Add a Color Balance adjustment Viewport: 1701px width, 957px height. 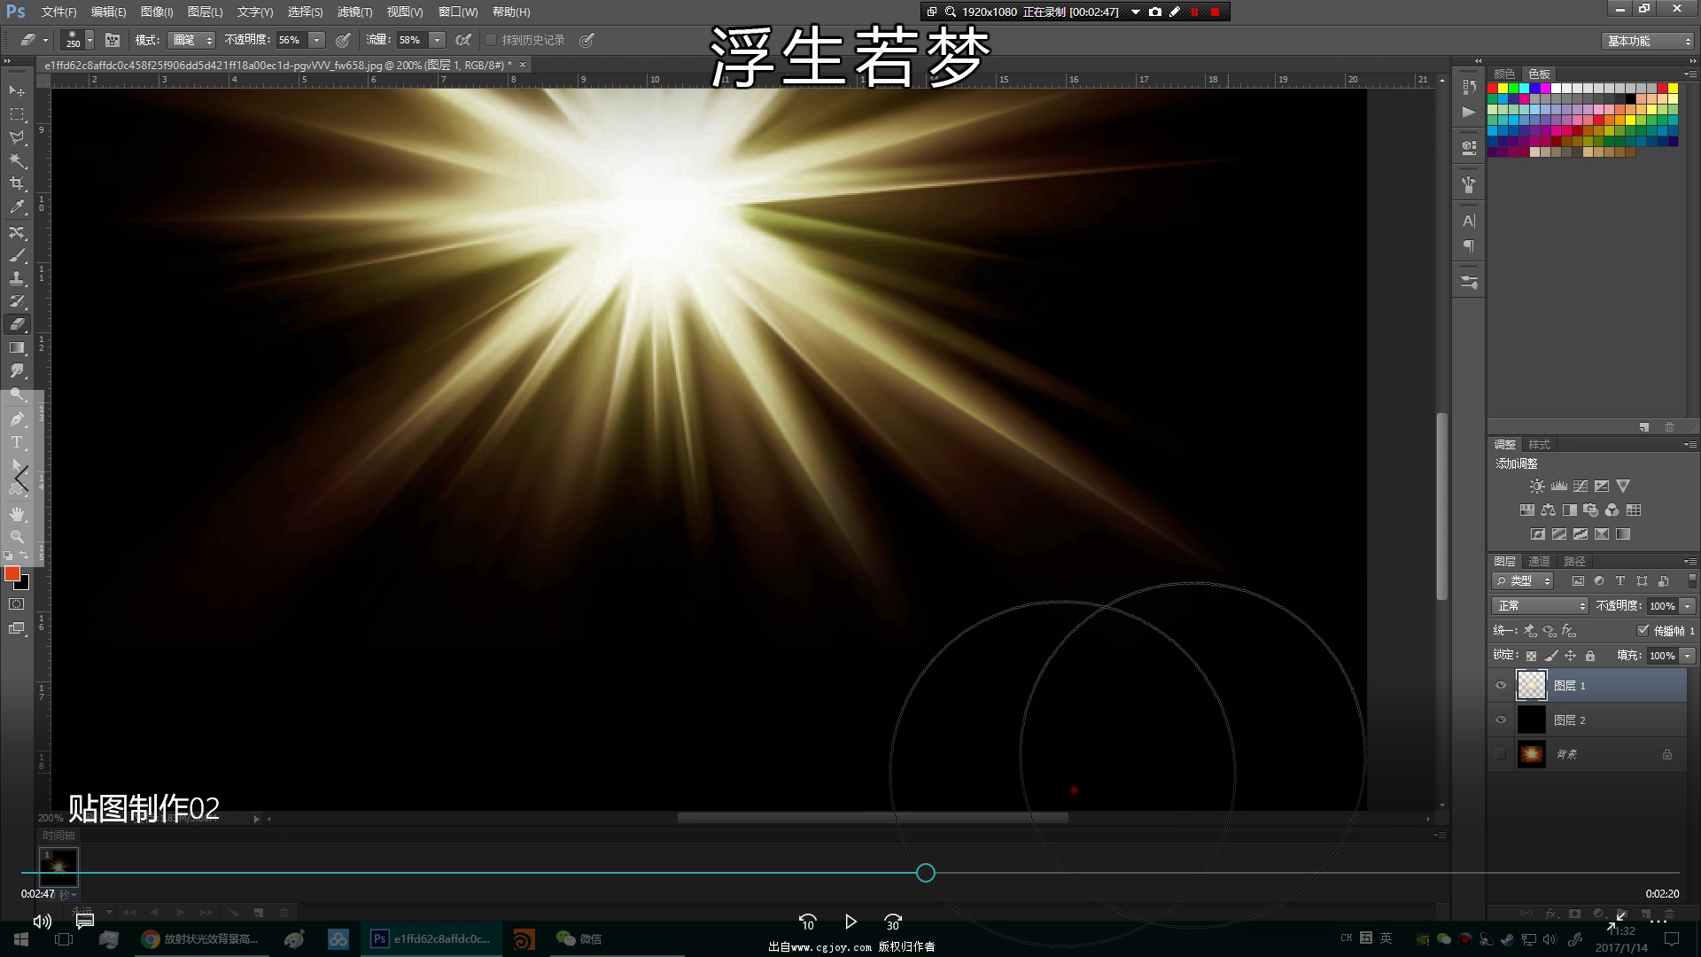pos(1548,510)
